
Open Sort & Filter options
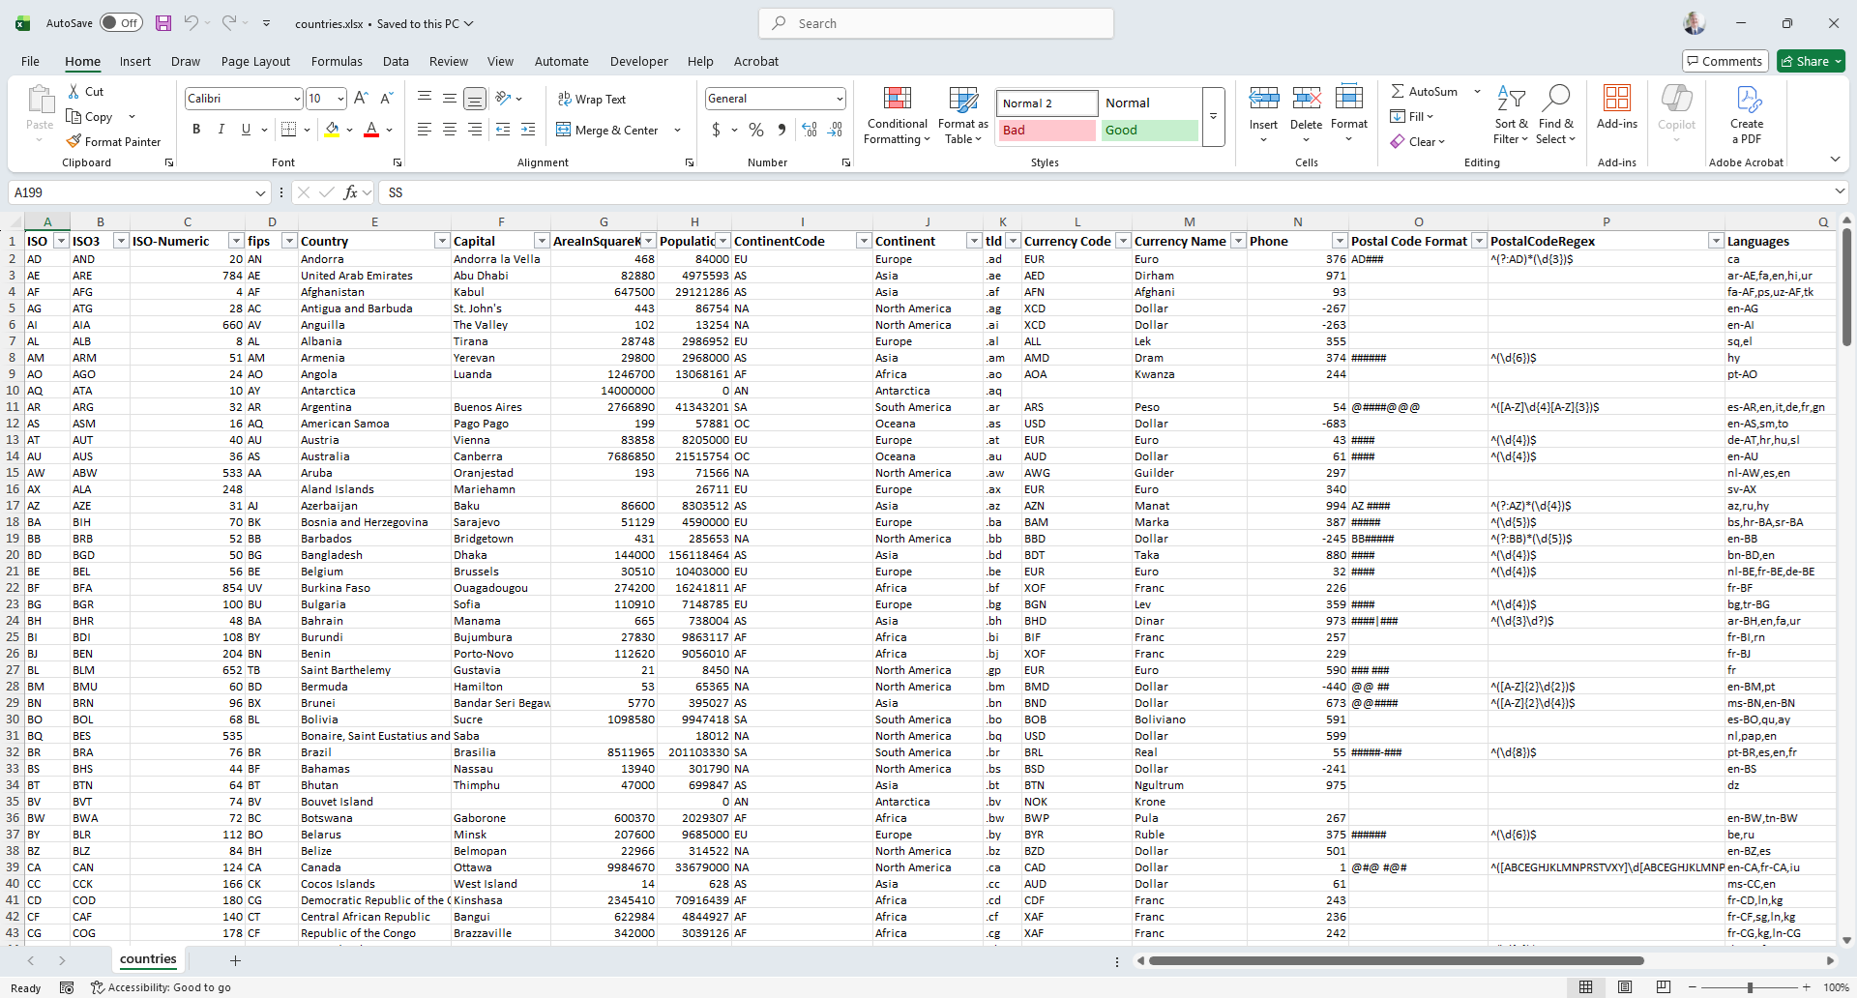tap(1511, 116)
